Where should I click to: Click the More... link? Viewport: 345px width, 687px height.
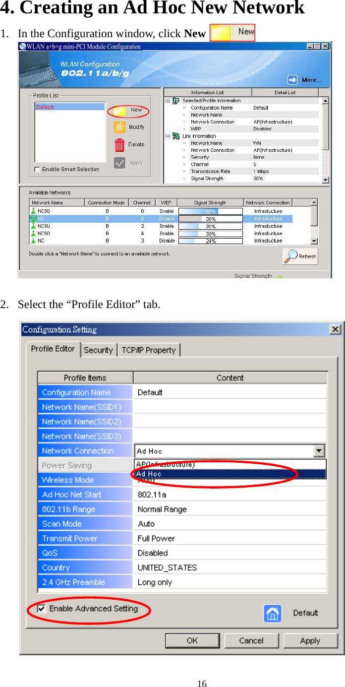point(311,80)
